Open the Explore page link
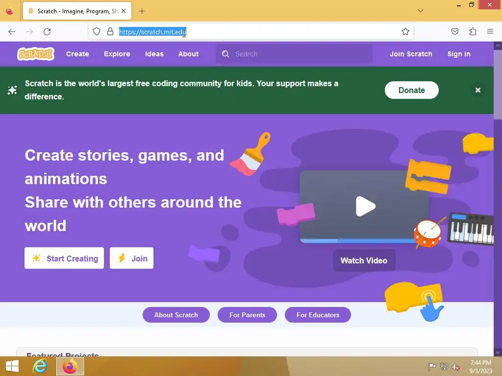The width and height of the screenshot is (502, 376). 117,54
